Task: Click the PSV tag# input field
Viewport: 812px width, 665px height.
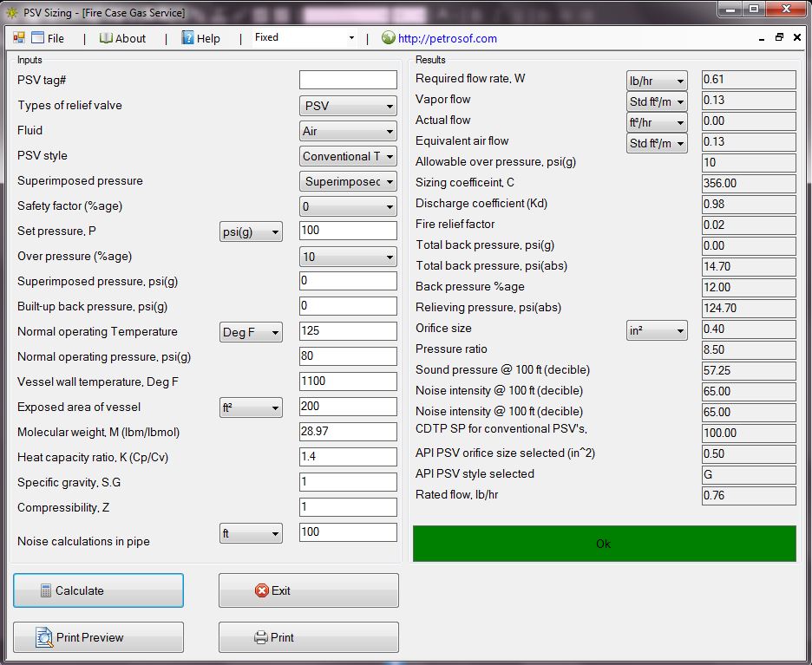Action: pos(347,79)
